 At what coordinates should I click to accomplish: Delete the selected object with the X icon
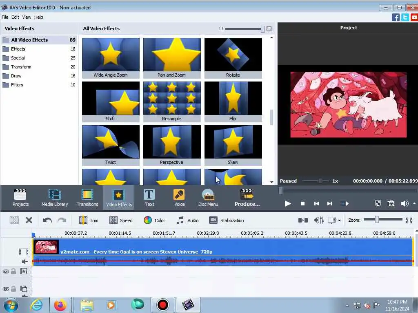coord(29,220)
